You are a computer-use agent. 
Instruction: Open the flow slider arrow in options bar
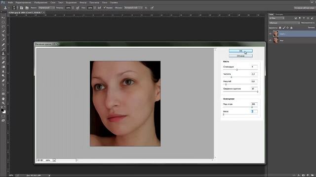[95, 8]
